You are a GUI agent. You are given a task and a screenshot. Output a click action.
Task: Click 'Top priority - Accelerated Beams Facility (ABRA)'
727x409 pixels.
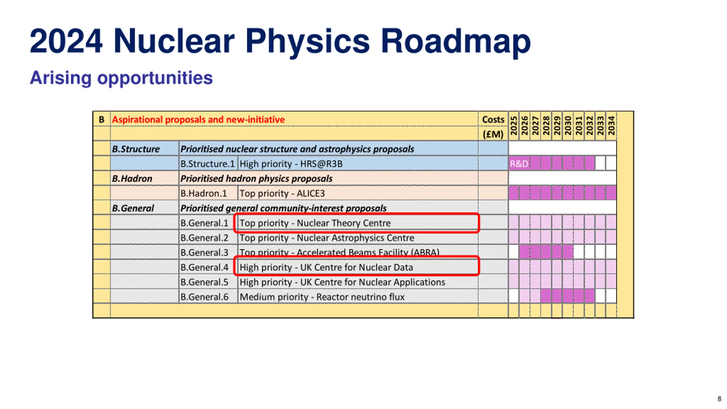tap(339, 252)
